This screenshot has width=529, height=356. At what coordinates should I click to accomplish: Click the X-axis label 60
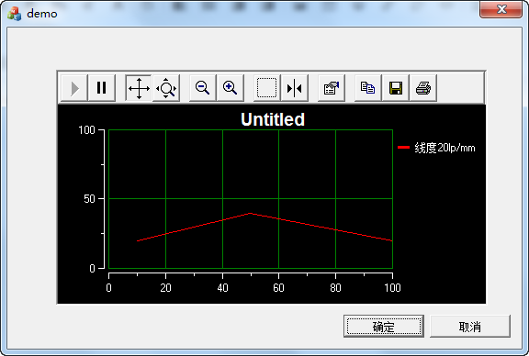(278, 288)
